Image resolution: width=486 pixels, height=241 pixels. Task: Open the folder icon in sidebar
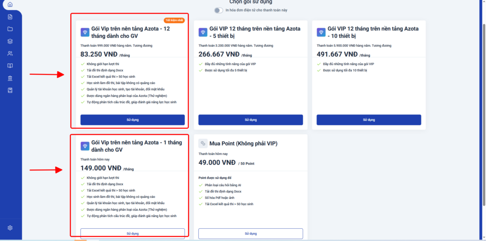point(10,29)
